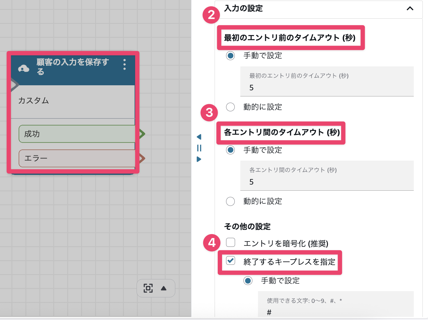This screenshot has height=320, width=428.
Task: Click 各エントリ間のタイムアウト input field
Action: click(327, 176)
